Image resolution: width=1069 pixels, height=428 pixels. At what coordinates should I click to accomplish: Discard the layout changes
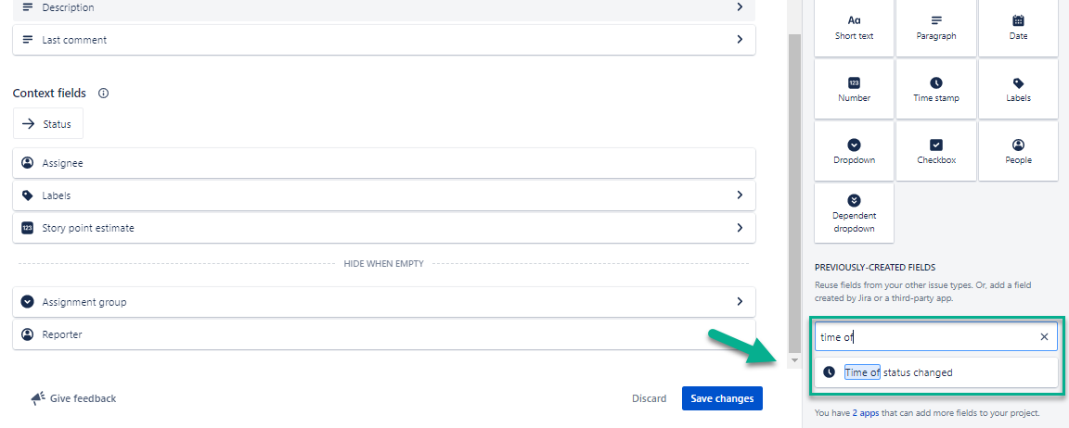[x=649, y=398]
